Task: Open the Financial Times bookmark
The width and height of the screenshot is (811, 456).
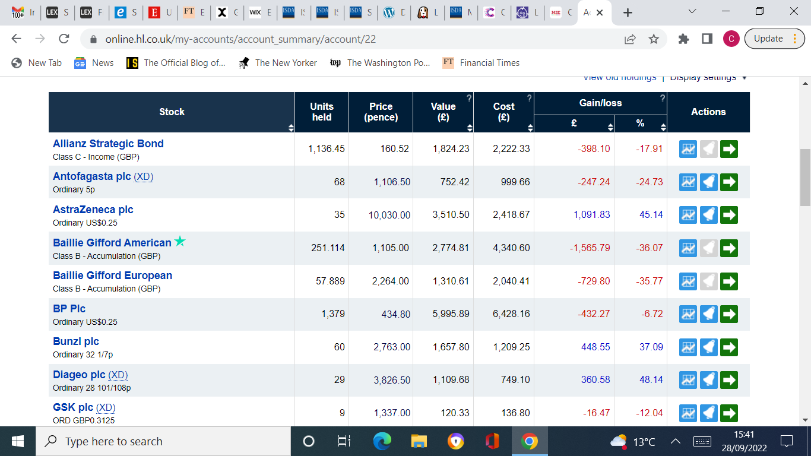Action: click(x=481, y=63)
